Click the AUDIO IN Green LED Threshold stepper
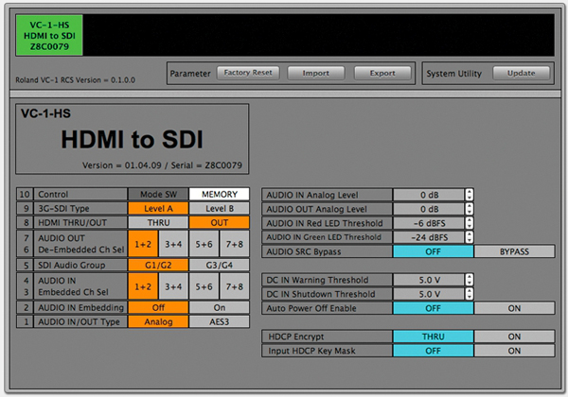 [470, 237]
